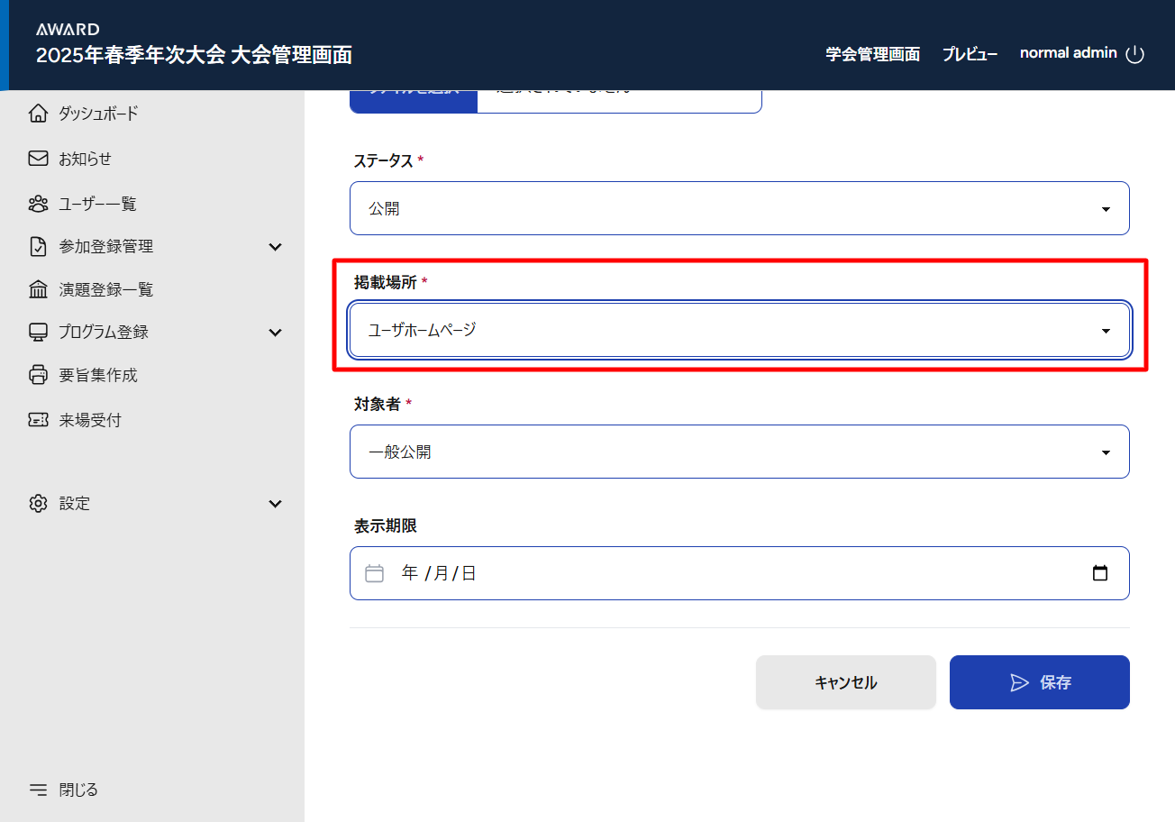Click the お知らせ envelope icon
This screenshot has width=1175, height=822.
(38, 159)
